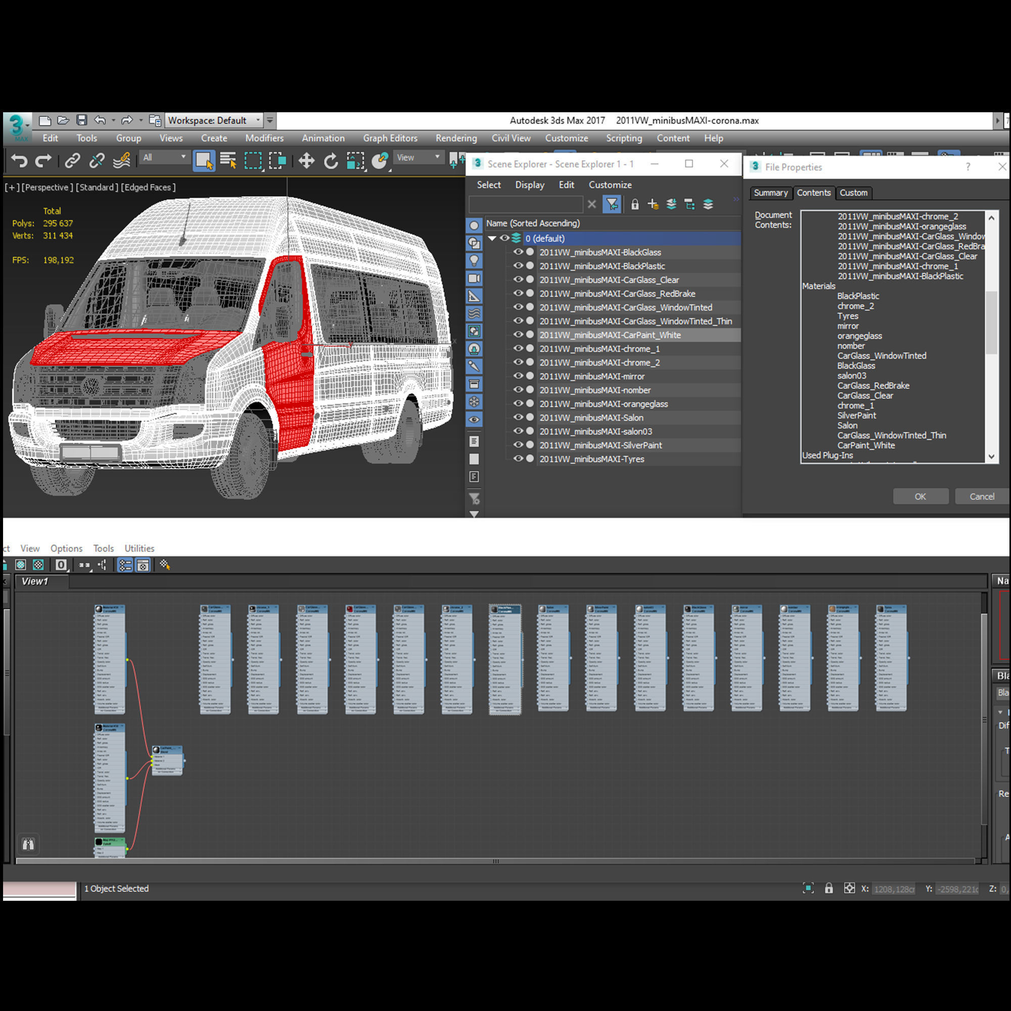
Task: Open the Modifiers menu
Action: click(264, 138)
